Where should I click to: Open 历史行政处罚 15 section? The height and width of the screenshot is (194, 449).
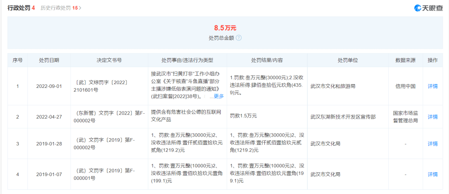tap(61, 8)
